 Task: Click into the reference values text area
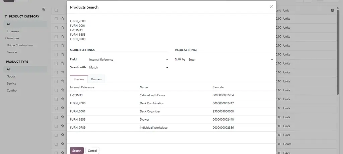[x=171, y=30]
